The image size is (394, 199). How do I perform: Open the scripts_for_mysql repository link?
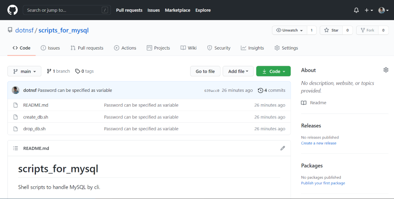click(x=64, y=30)
